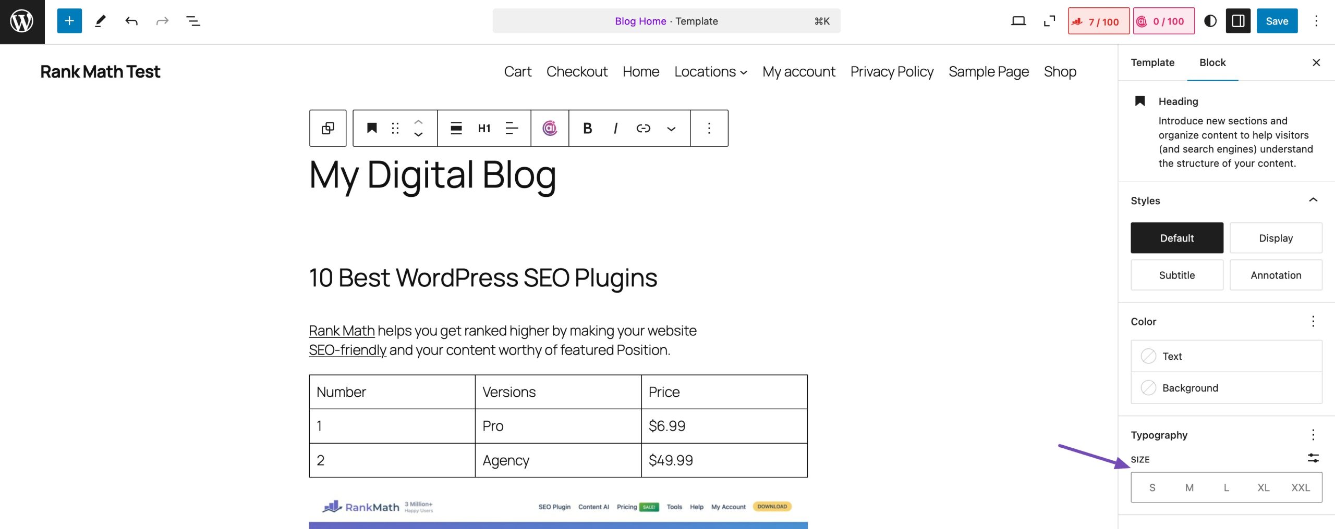Open the Privacy Policy navigation item
This screenshot has width=1335, height=529.
(892, 71)
